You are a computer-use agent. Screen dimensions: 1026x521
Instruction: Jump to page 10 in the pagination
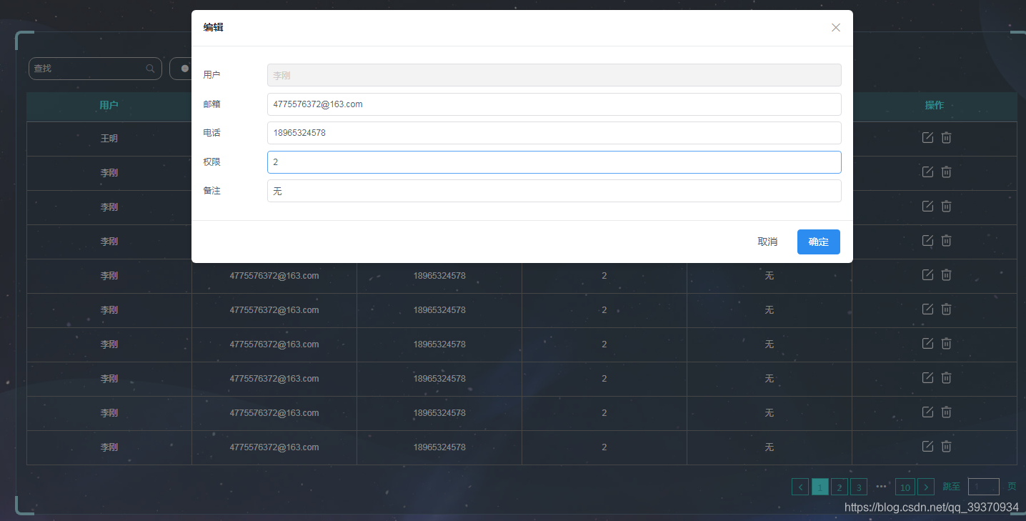coord(905,487)
